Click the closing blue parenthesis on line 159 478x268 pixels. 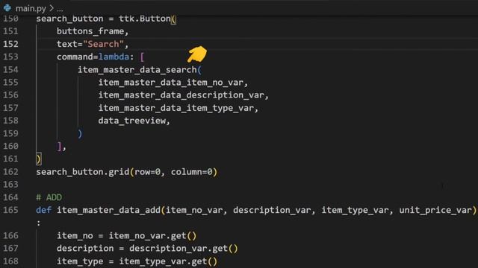tap(80, 134)
